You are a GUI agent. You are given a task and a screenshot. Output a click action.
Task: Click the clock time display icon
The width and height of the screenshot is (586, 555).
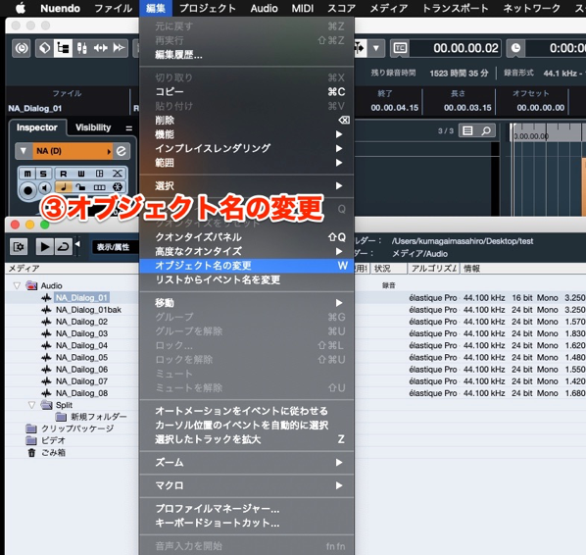tap(515, 48)
